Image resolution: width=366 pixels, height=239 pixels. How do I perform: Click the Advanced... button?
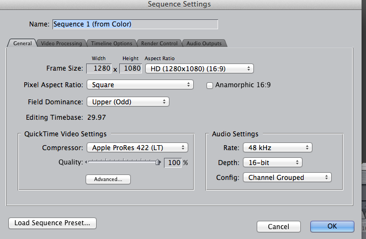click(x=108, y=179)
